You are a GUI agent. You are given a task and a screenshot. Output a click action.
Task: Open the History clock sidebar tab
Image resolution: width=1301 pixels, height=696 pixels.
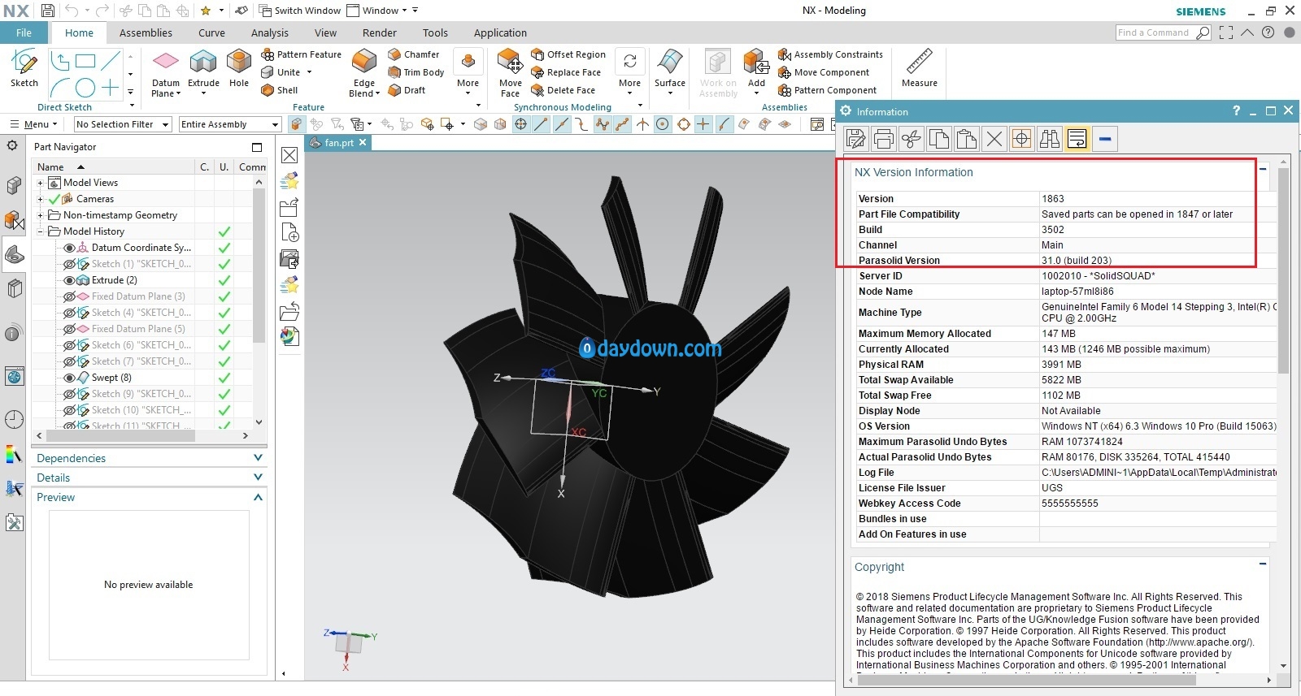pos(14,419)
